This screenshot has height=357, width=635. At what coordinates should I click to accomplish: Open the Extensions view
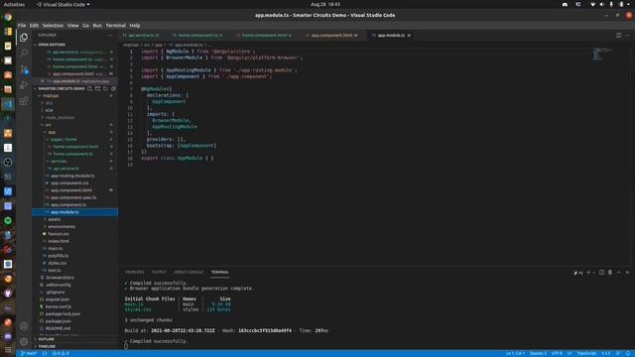pyautogui.click(x=24, y=101)
